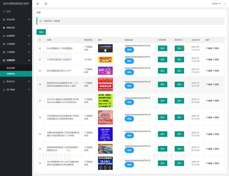This screenshot has width=229, height=176.
Task: Select 添加资源 in the sidebar submenu
Action: (x=11, y=68)
